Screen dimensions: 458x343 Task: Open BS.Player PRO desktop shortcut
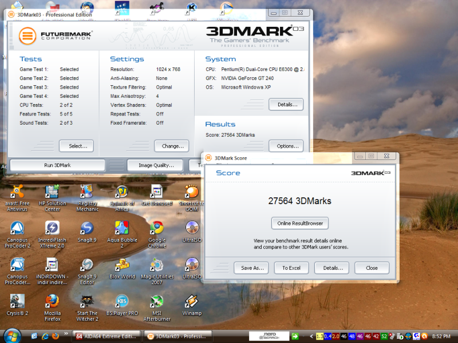coord(122,305)
